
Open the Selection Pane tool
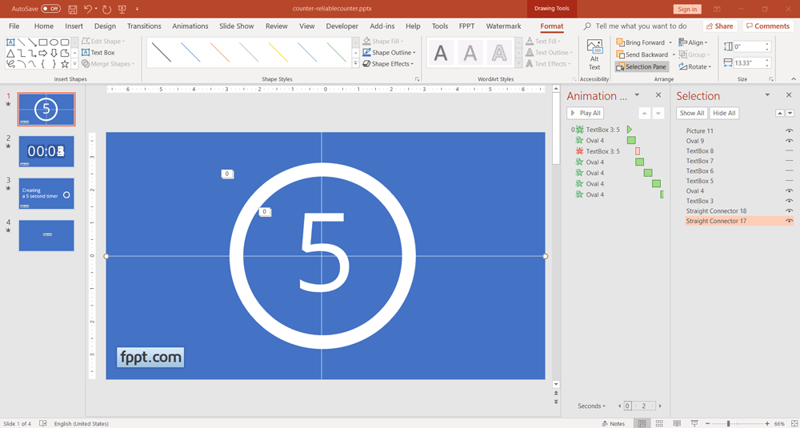pyautogui.click(x=642, y=67)
